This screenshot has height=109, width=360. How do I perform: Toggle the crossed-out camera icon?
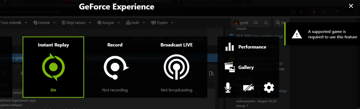coord(248,88)
